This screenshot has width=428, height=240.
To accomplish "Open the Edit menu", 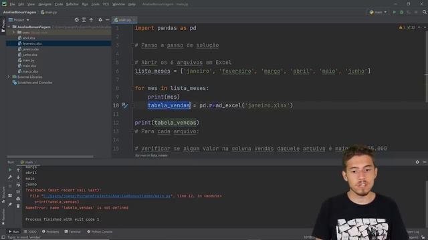I will coord(21,5).
